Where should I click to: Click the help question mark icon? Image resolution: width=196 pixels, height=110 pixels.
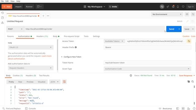[194, 108]
